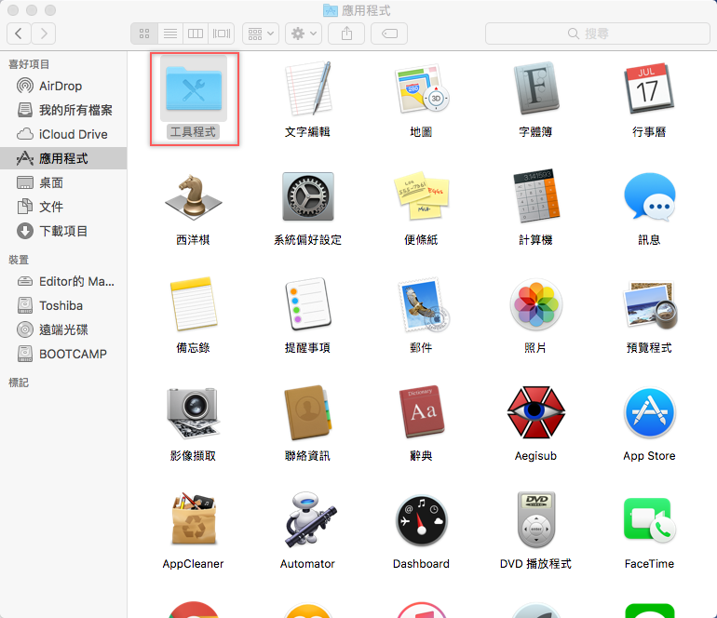The width and height of the screenshot is (717, 618).
Task: Open the 便條紙 Stickies app
Action: (x=421, y=196)
